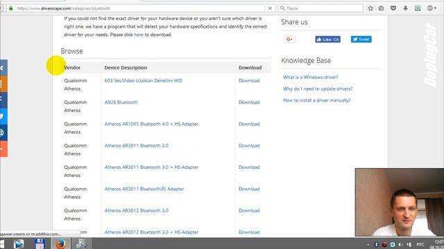Open the USB device taskbar icon
The width and height of the screenshot is (444, 249).
coord(81,243)
